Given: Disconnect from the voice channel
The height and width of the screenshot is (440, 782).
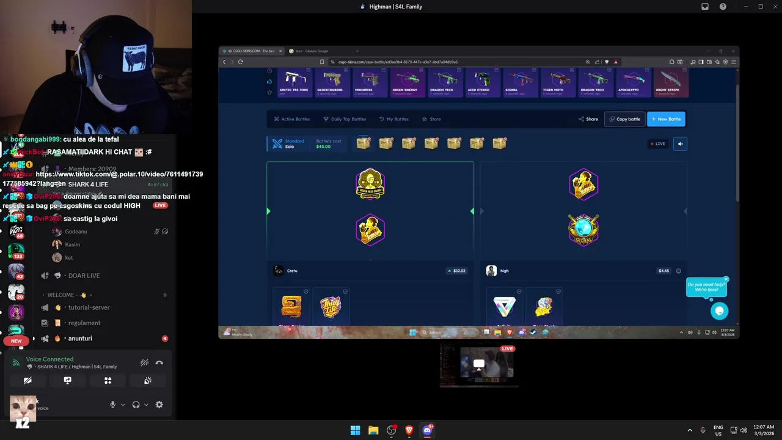Looking at the screenshot, I should (x=159, y=363).
